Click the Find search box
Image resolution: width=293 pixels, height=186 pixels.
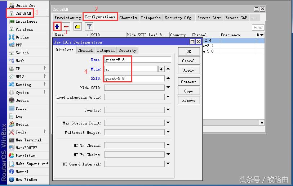pyautogui.click(x=258, y=28)
